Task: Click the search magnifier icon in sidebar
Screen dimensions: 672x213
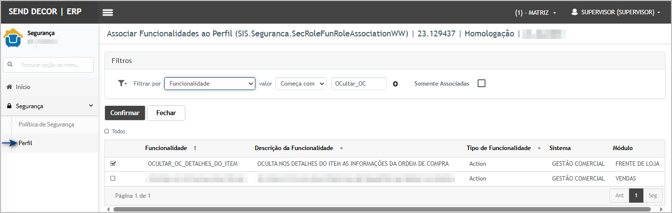Action: tap(10, 65)
